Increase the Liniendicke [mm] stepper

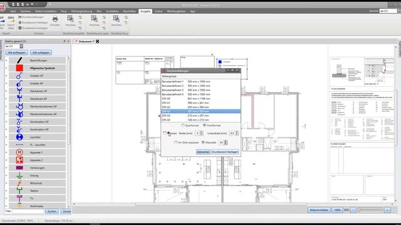tap(237, 132)
